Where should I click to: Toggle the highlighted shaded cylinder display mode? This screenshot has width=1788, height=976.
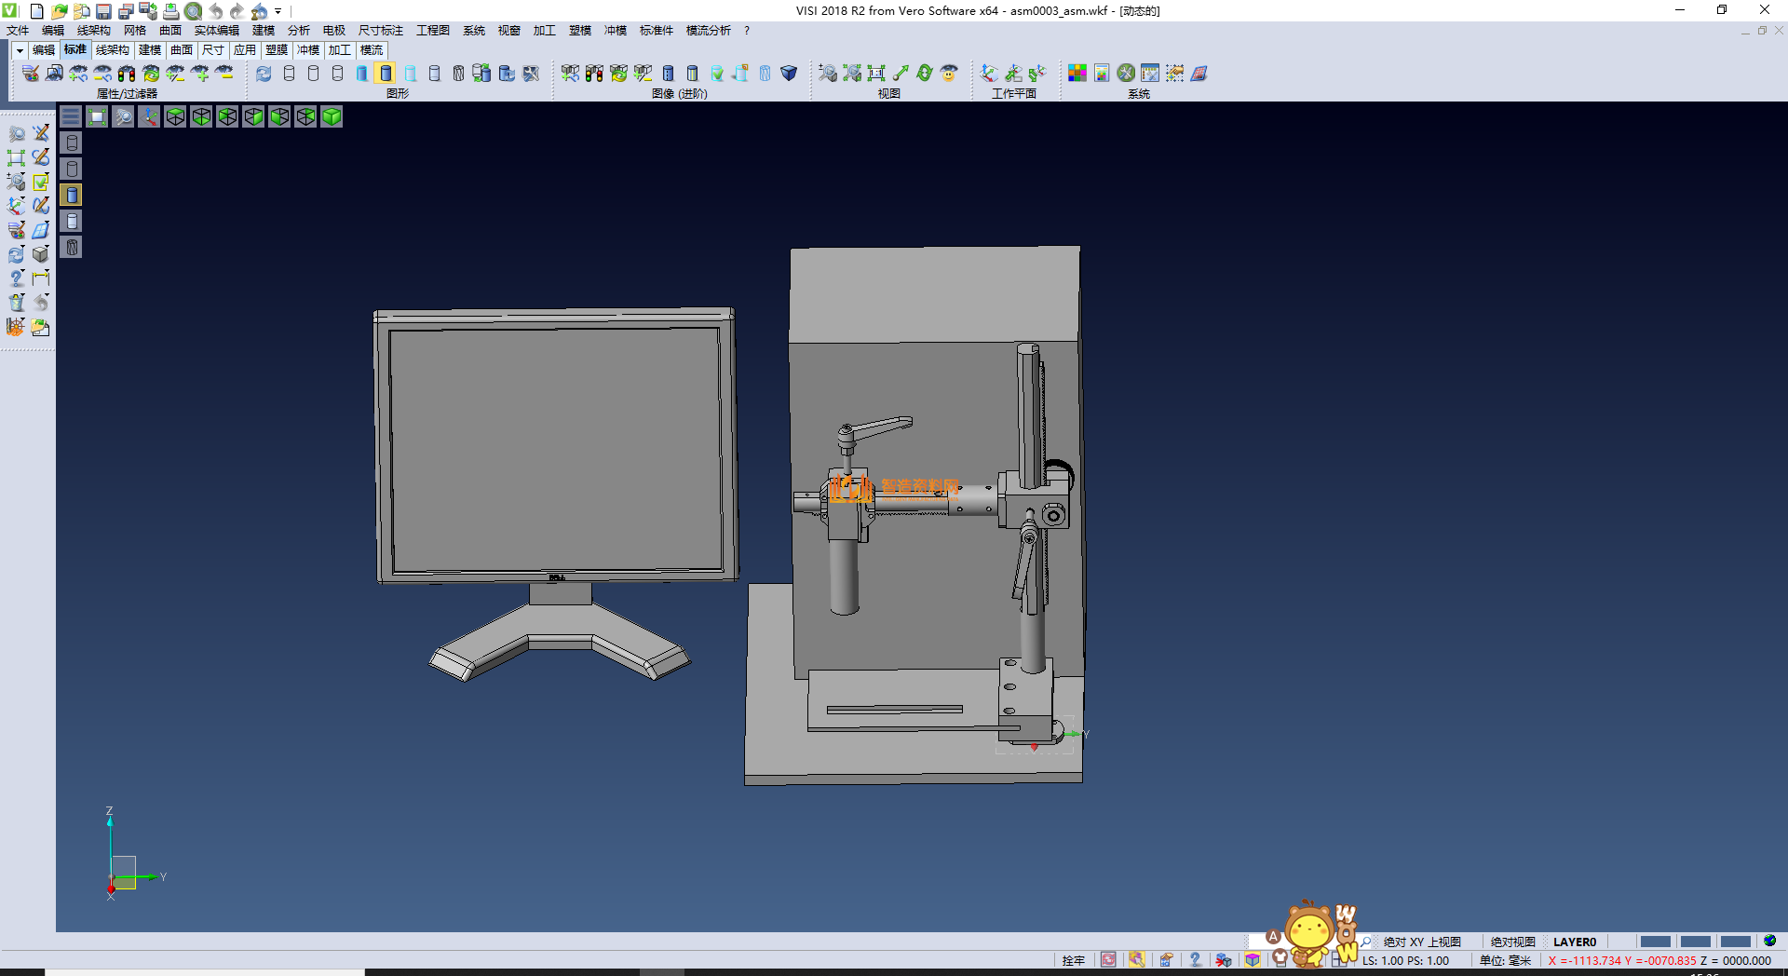[x=386, y=74]
